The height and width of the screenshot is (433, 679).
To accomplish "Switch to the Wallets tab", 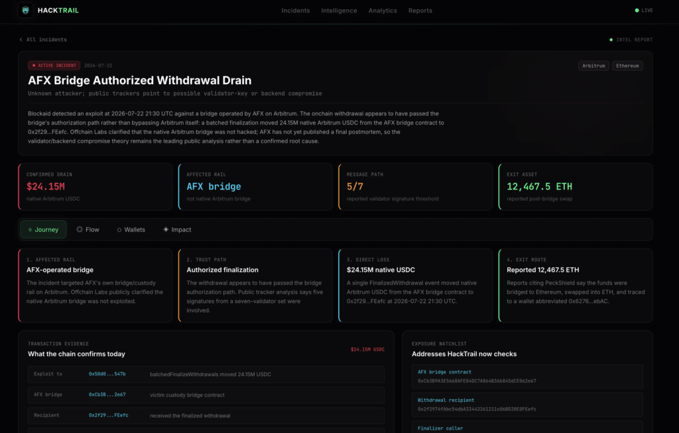I will (131, 229).
